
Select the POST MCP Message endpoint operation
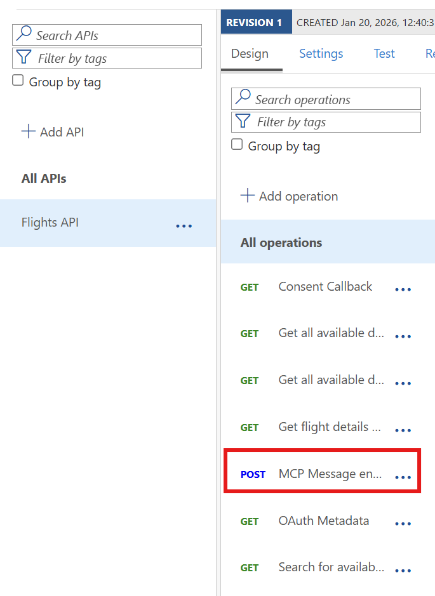click(x=329, y=474)
